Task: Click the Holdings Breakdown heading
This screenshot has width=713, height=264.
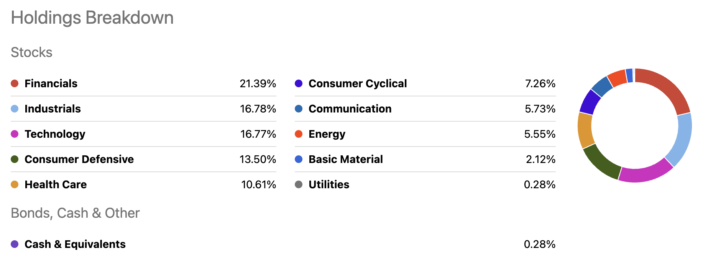Action: 92,18
